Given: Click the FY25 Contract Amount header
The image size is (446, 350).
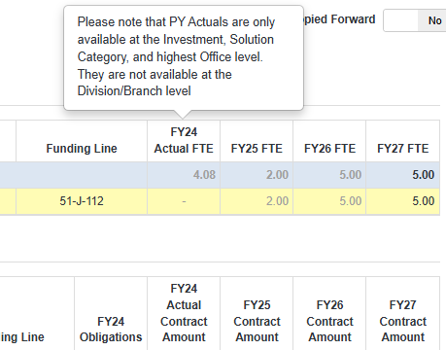Looking at the screenshot, I should tap(257, 321).
